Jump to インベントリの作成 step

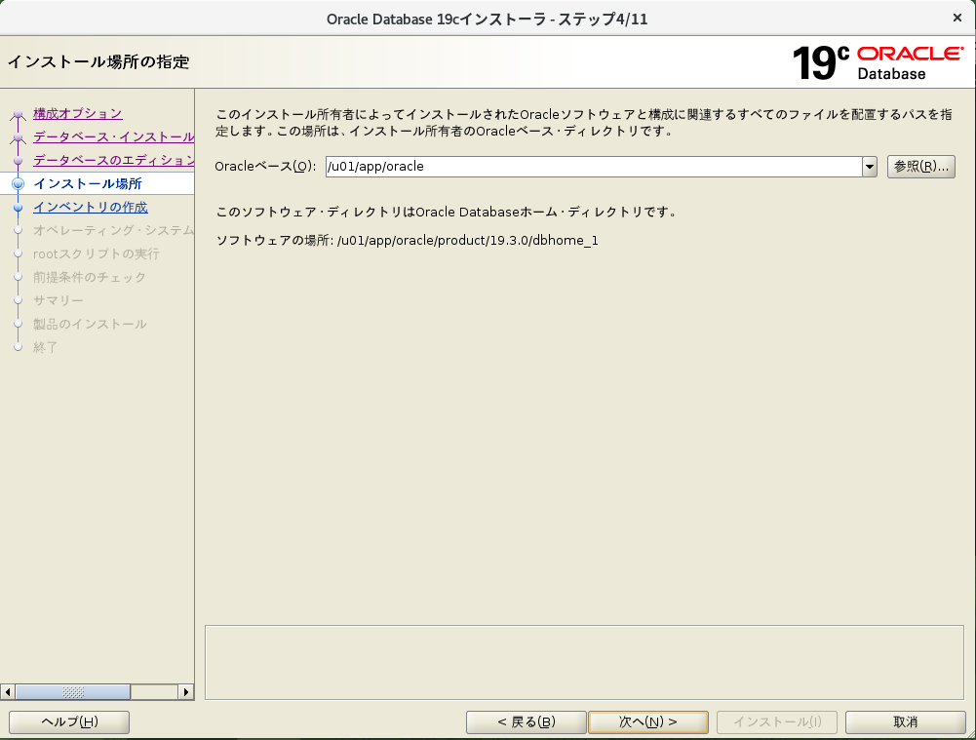click(90, 207)
